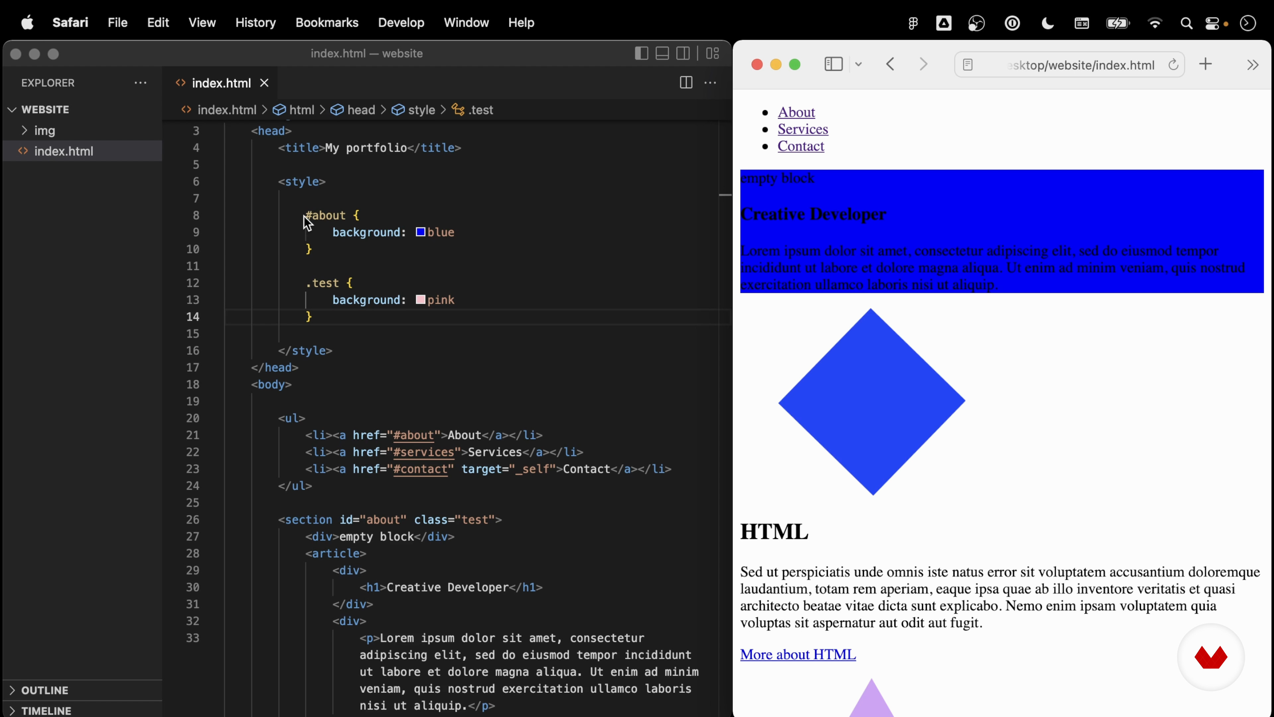This screenshot has height=717, width=1274.
Task: Click the Contact link in the page
Action: point(801,146)
